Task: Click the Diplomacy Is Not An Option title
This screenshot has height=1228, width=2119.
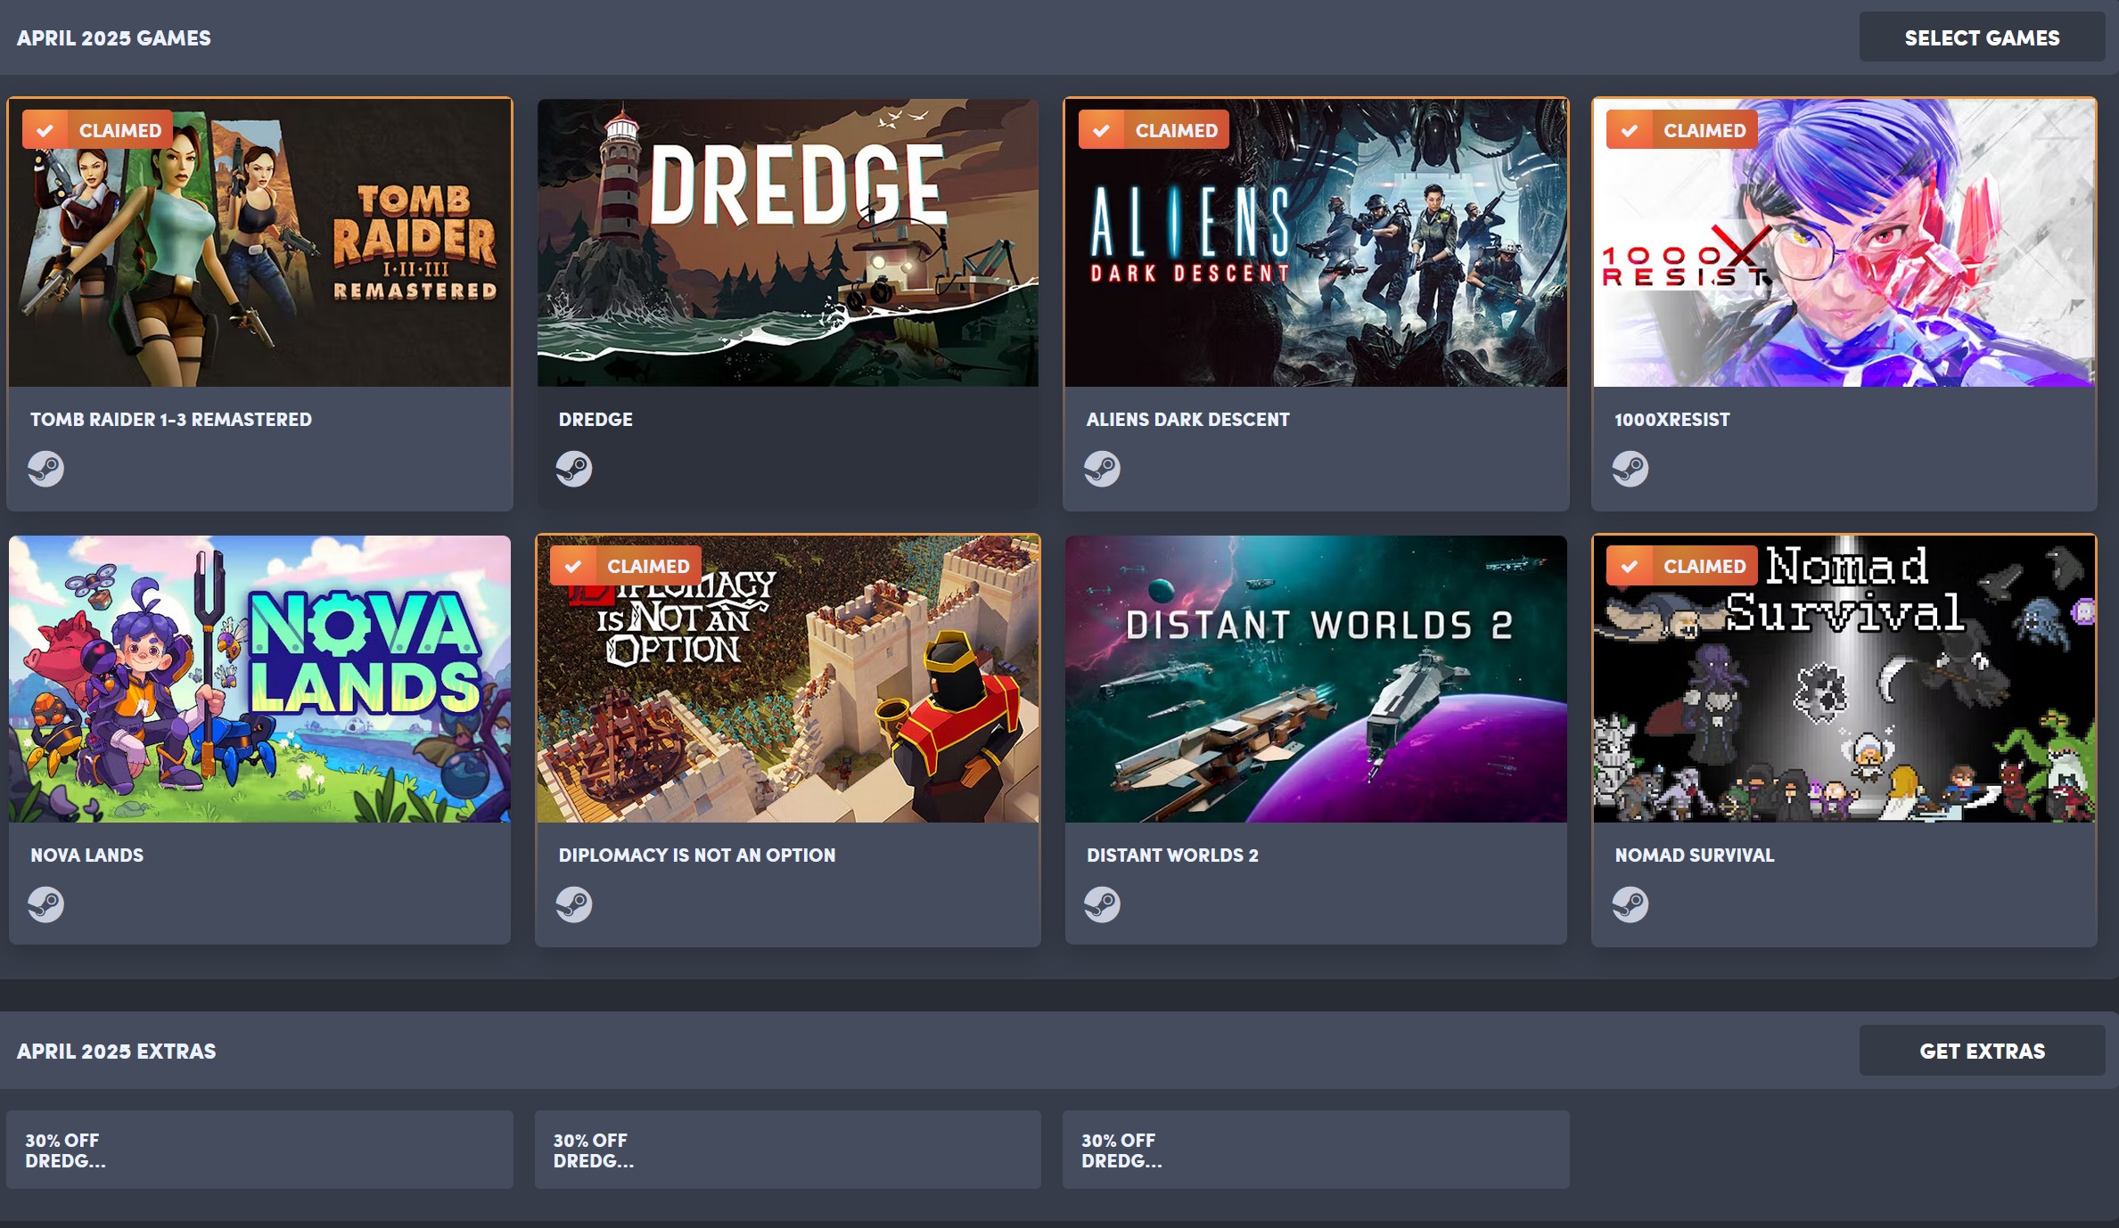Action: pos(697,855)
